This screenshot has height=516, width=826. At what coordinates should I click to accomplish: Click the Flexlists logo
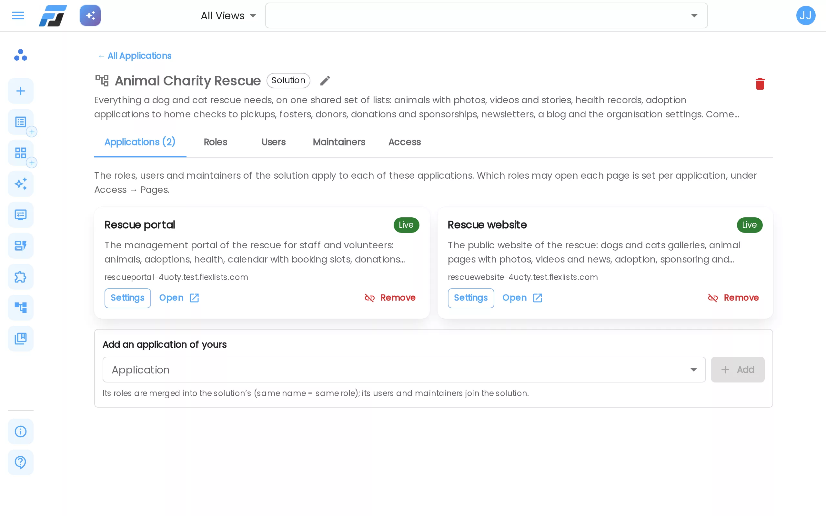53,16
